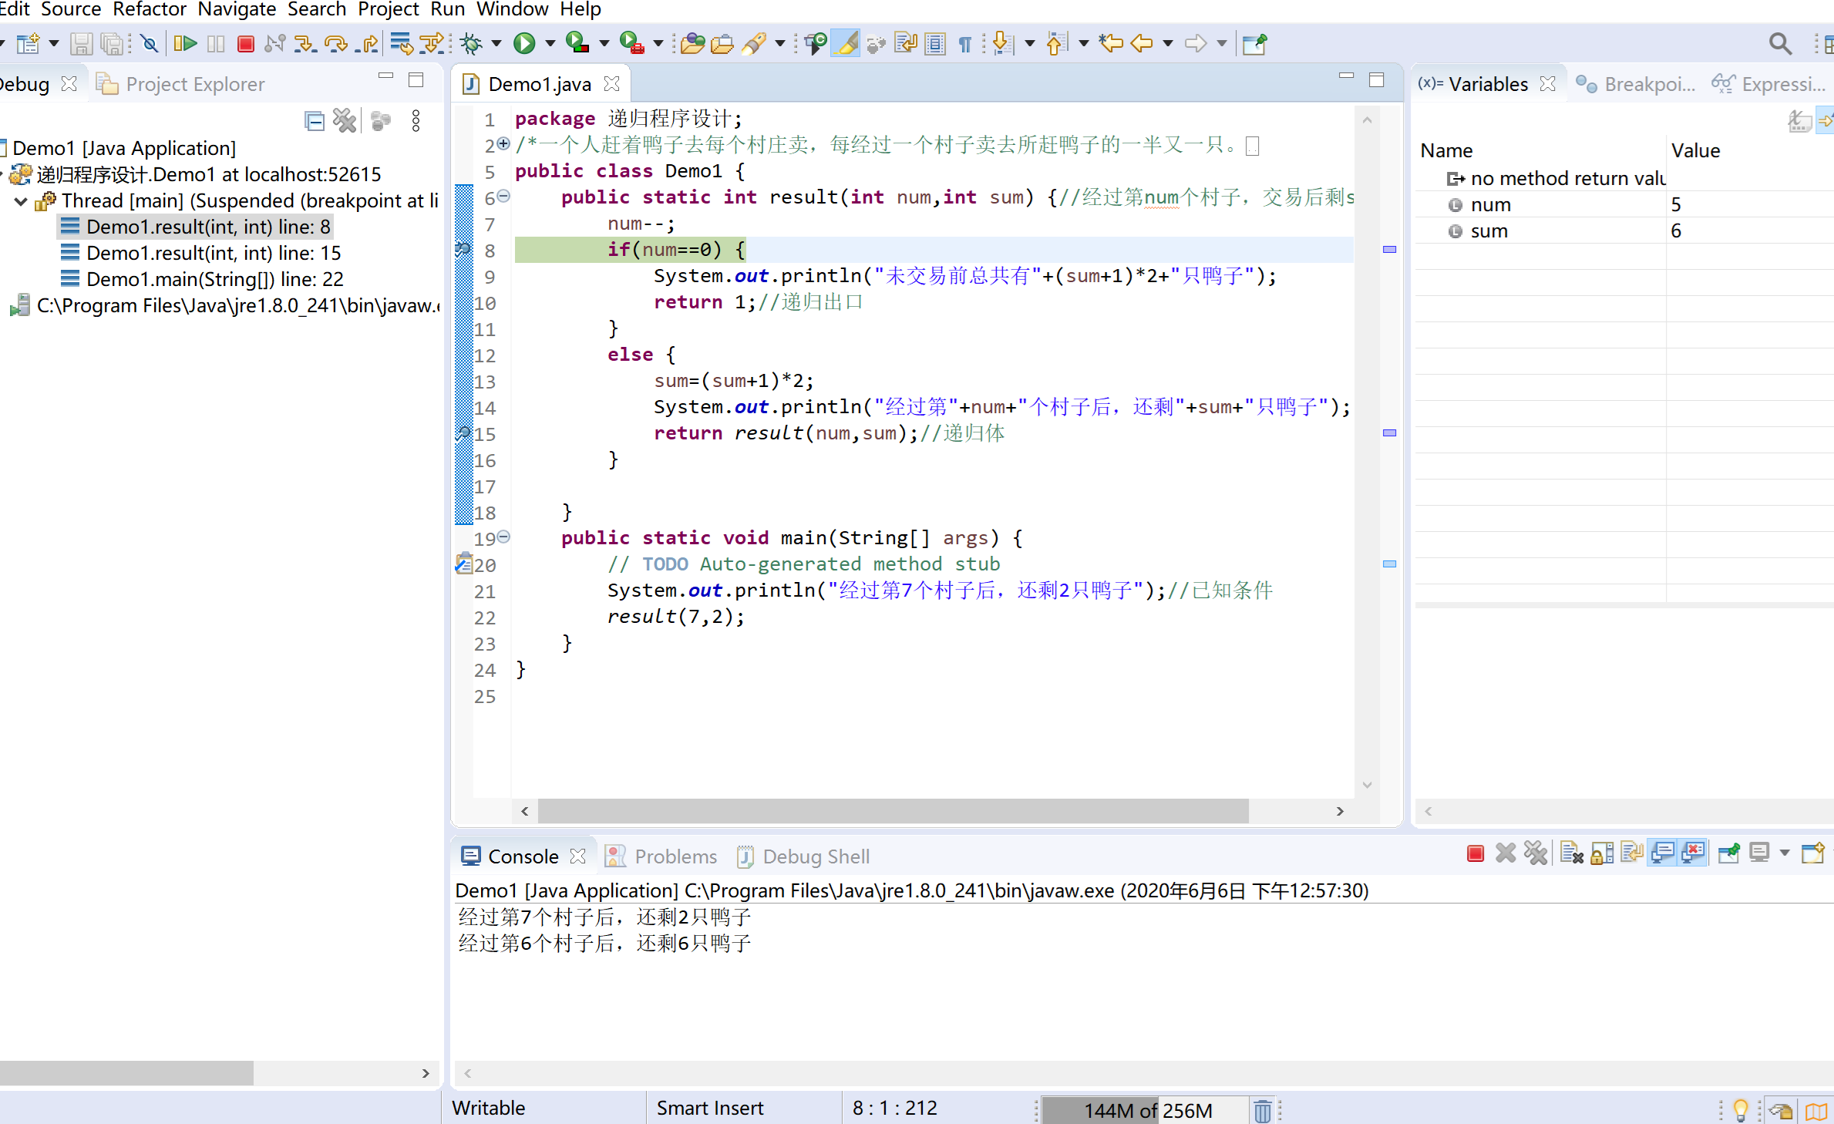Click the Step Return toolbar icon
The height and width of the screenshot is (1124, 1834).
coord(368,44)
